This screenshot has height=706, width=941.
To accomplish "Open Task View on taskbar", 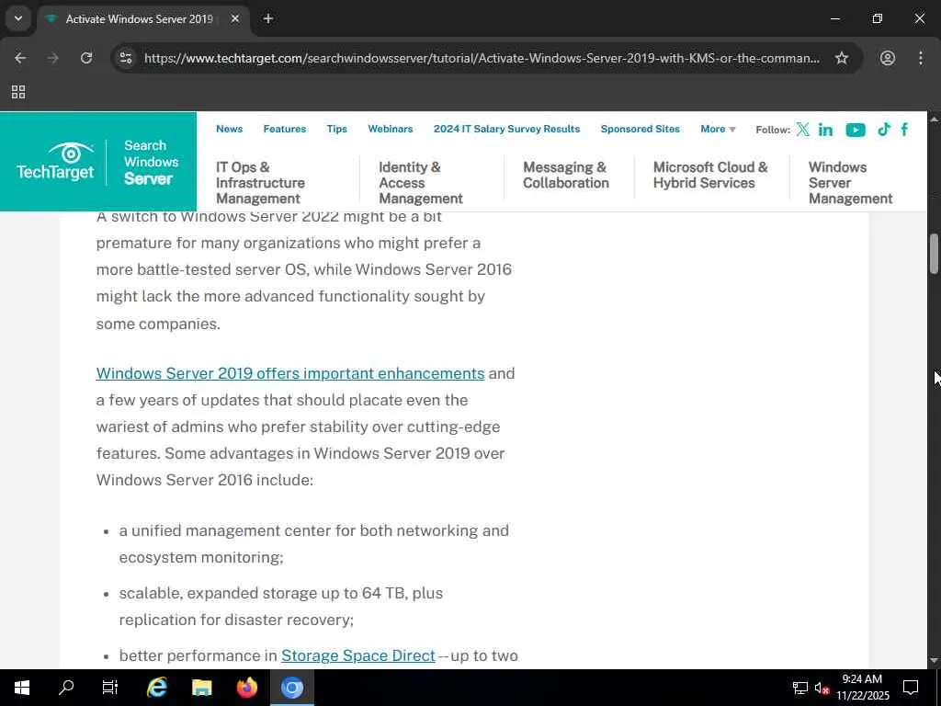I will tap(110, 688).
